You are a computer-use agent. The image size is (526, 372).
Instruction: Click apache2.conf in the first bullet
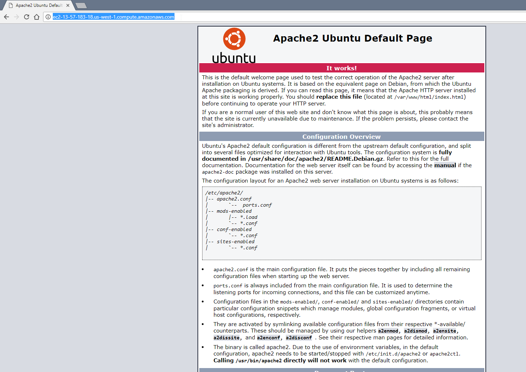click(231, 270)
